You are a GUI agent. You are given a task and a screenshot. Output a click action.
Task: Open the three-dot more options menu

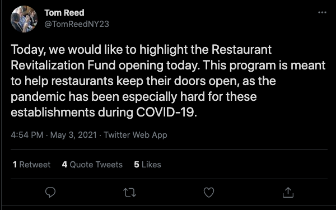(322, 12)
